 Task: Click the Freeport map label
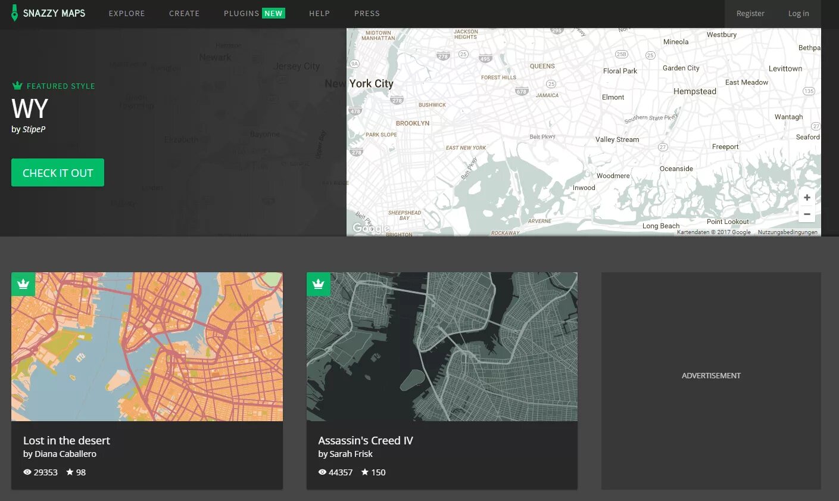(725, 147)
